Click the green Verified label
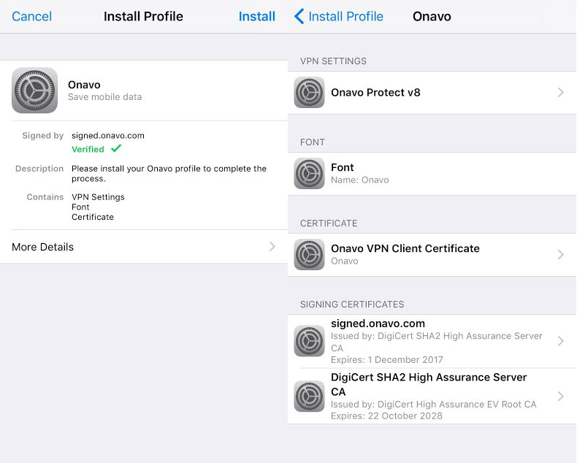577x463 pixels. (88, 149)
